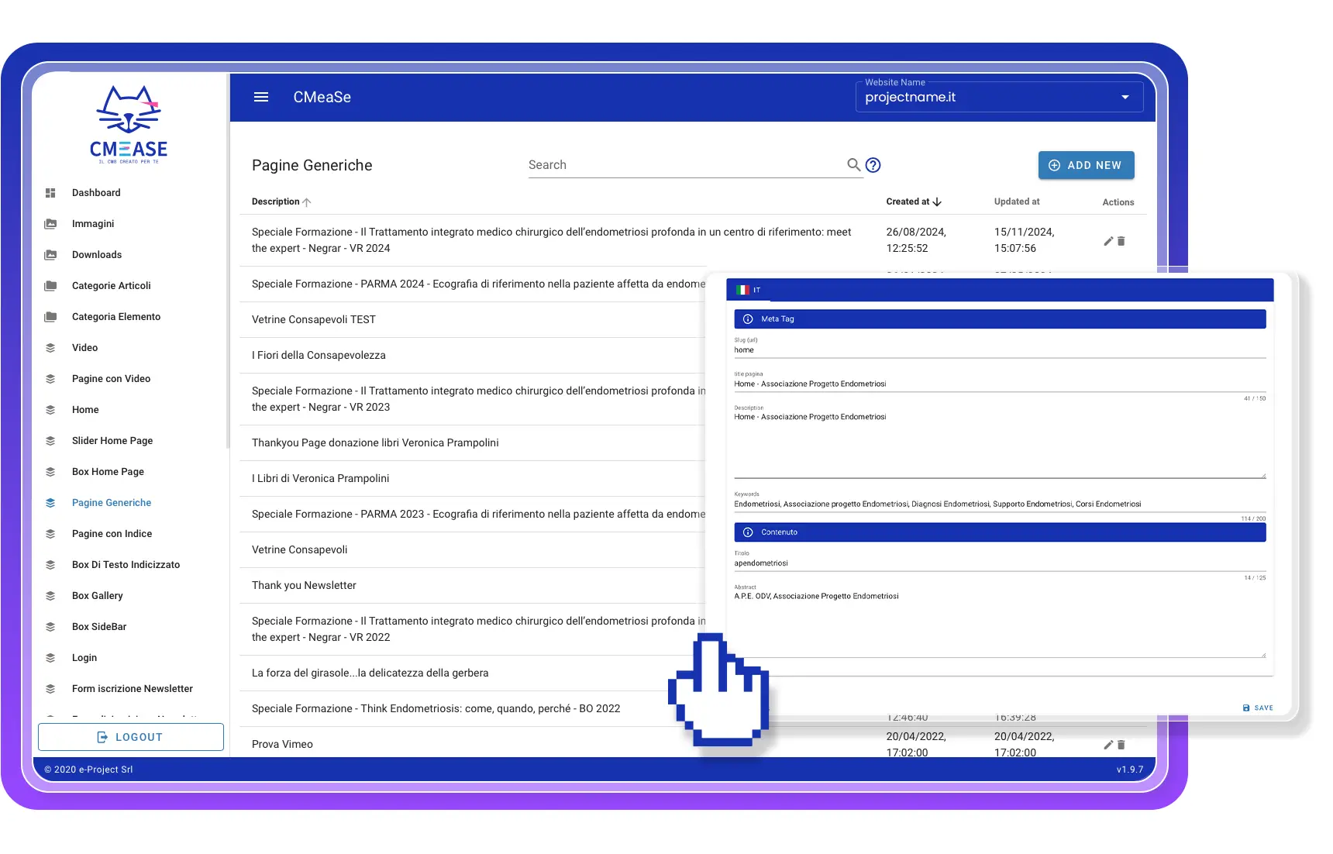1333x854 pixels.
Task: Click the Box Home Page layers icon
Action: [50, 472]
